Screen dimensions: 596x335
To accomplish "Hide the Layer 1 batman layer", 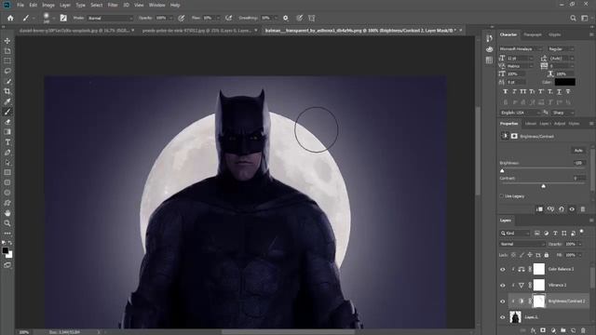I will 503,317.
